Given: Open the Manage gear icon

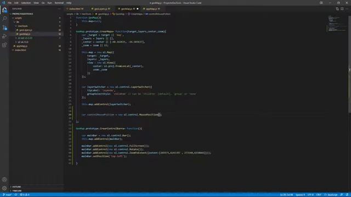Looking at the screenshot, I should pos(4,188).
